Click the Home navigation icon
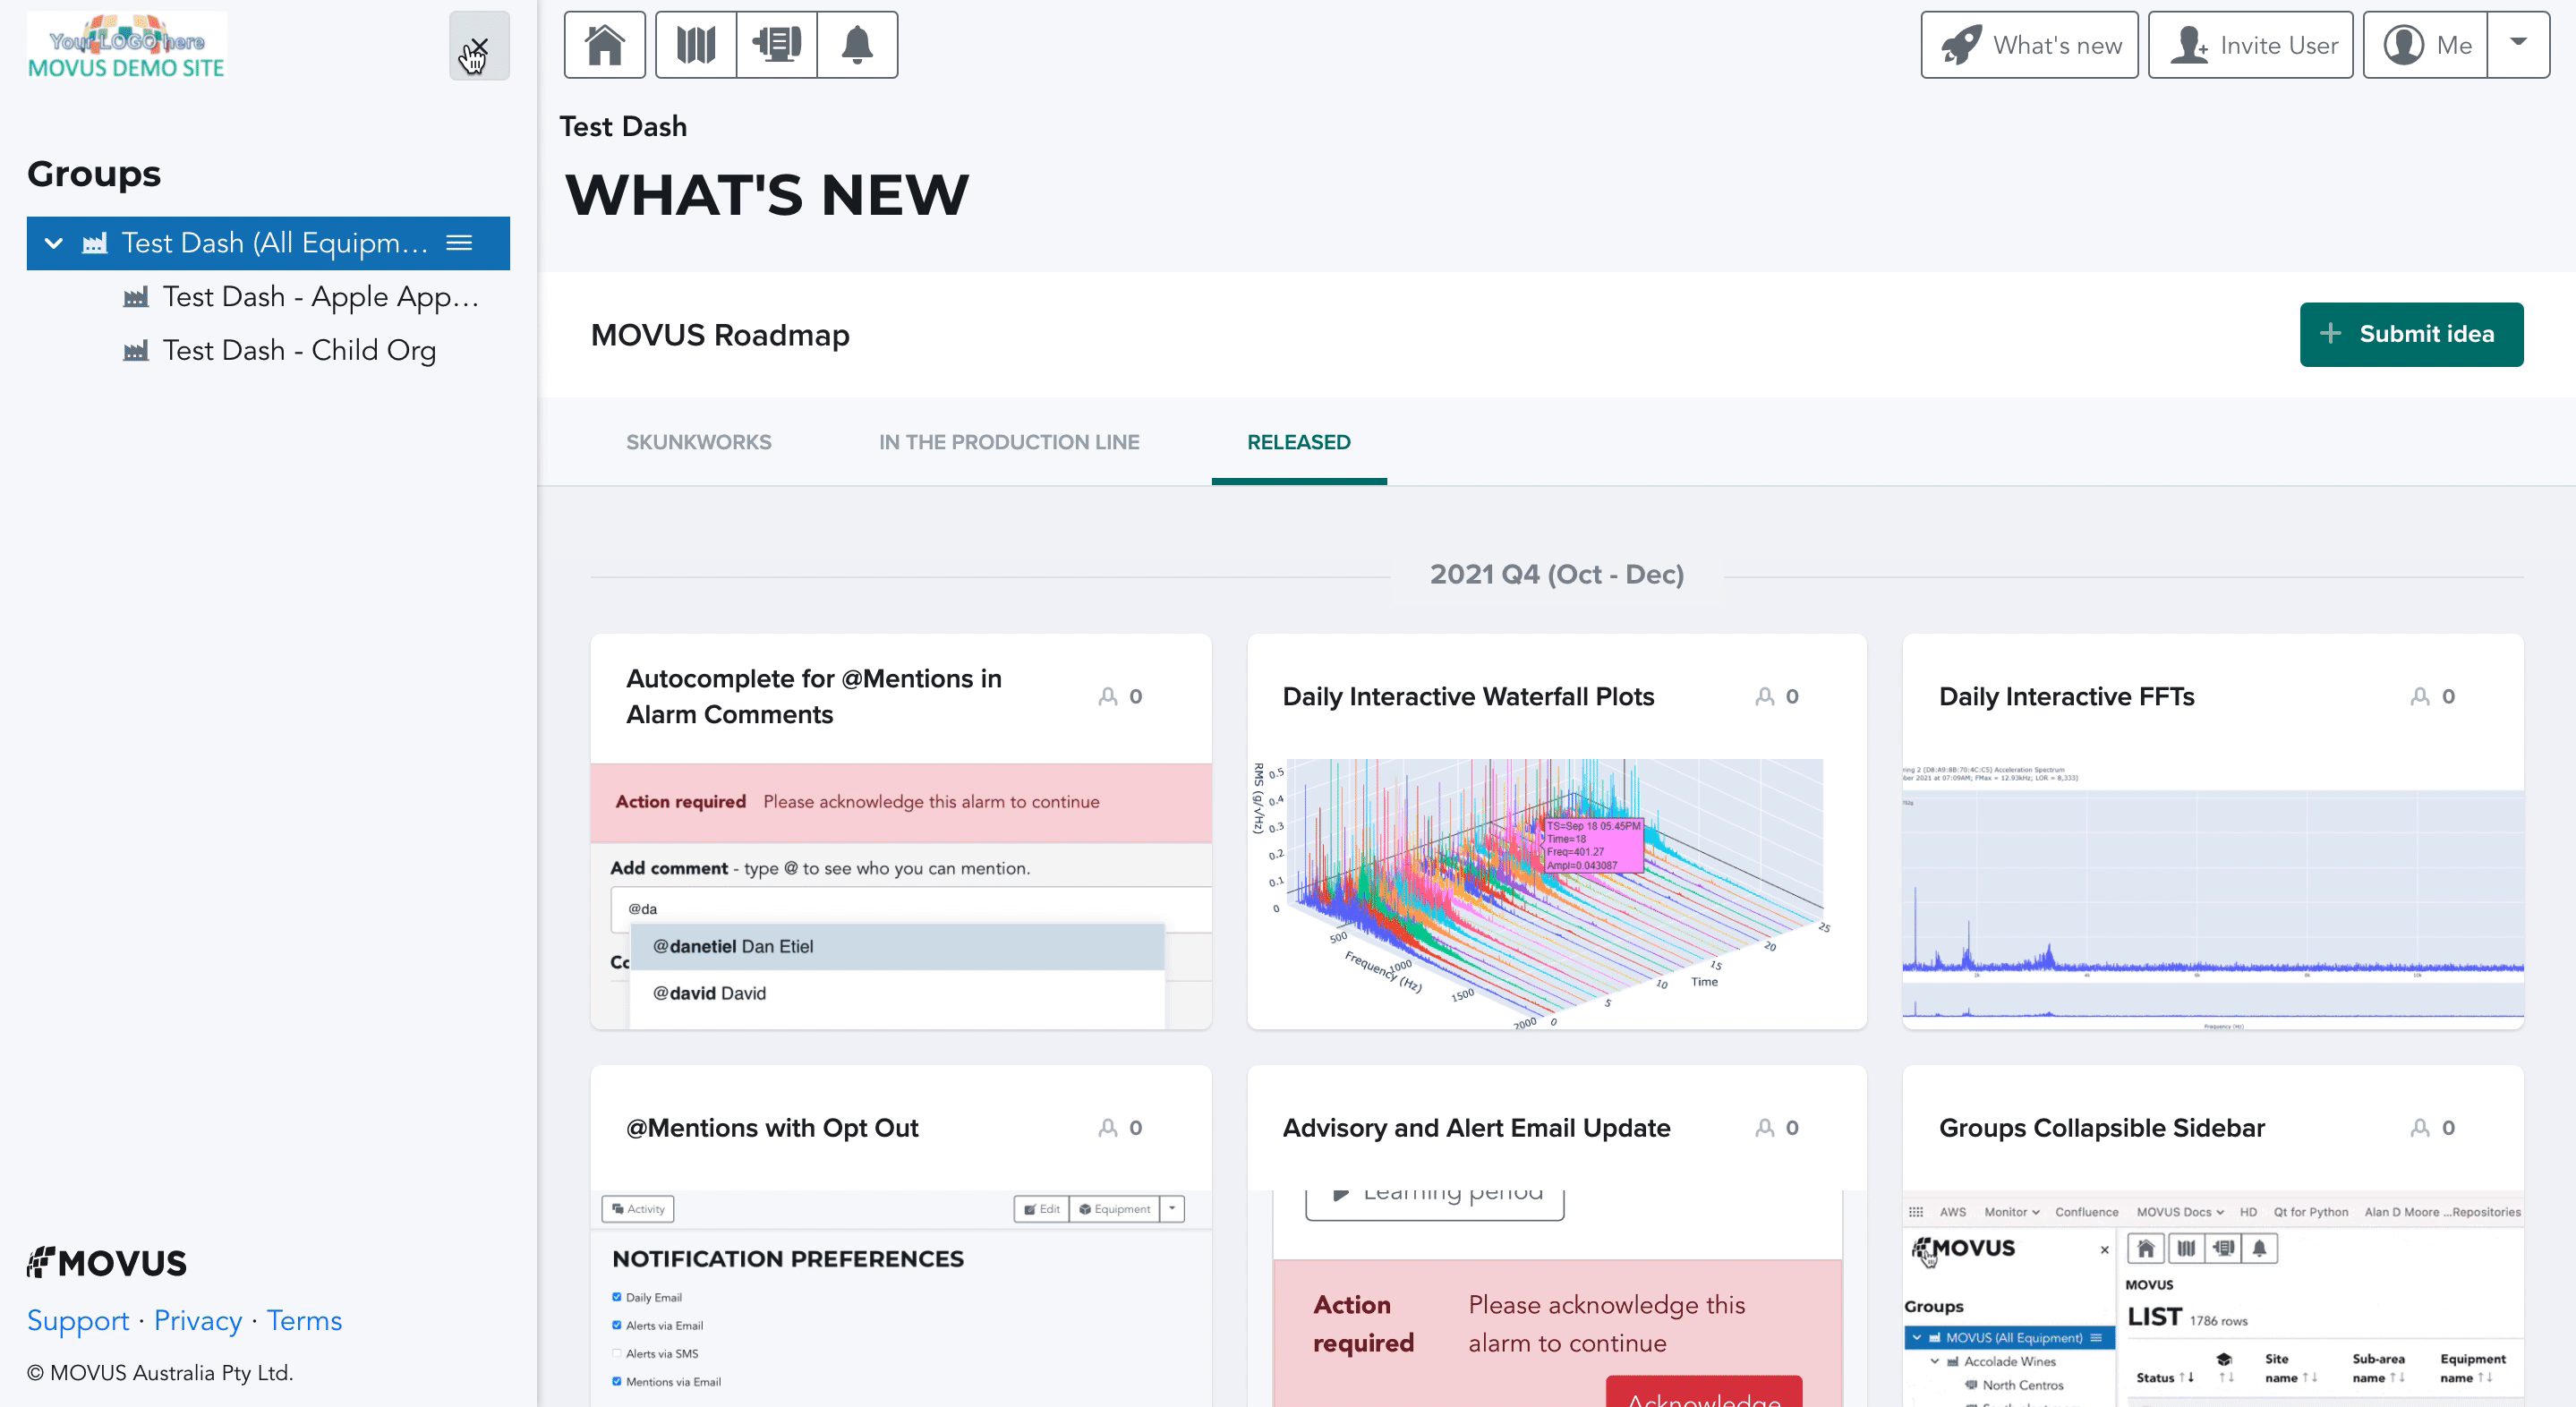Viewport: 2576px width, 1407px height. 604,47
